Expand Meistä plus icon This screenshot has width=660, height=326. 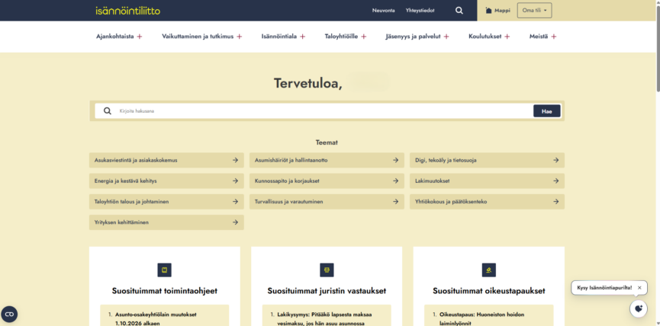click(x=553, y=37)
